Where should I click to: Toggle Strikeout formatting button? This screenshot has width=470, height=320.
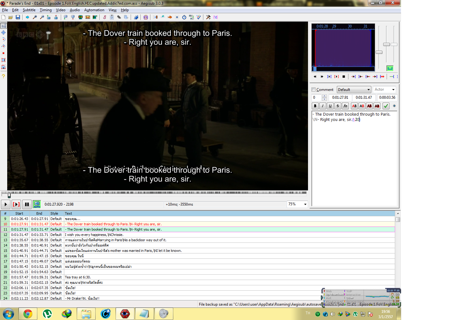coord(338,106)
